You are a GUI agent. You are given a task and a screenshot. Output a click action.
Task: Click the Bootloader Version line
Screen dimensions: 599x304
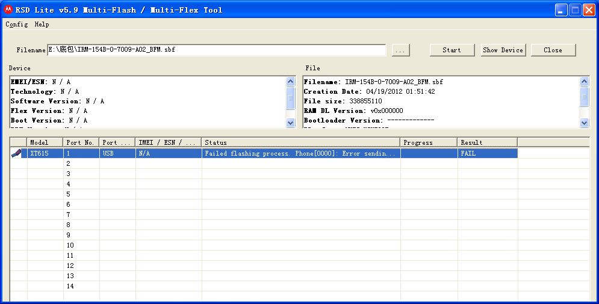tap(369, 120)
